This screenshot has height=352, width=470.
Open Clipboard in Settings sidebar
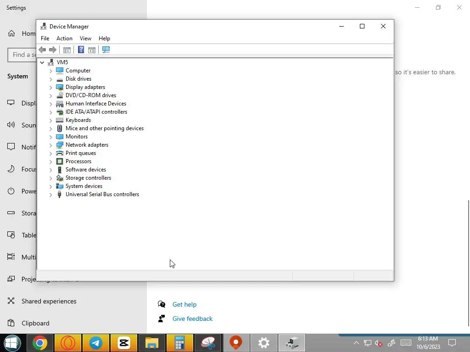coord(35,323)
